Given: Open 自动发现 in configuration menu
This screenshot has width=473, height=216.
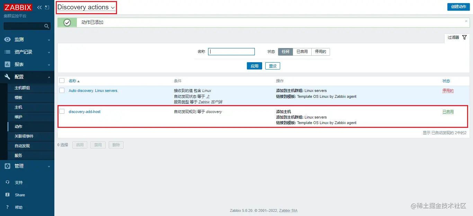Looking at the screenshot, I should click(22, 146).
